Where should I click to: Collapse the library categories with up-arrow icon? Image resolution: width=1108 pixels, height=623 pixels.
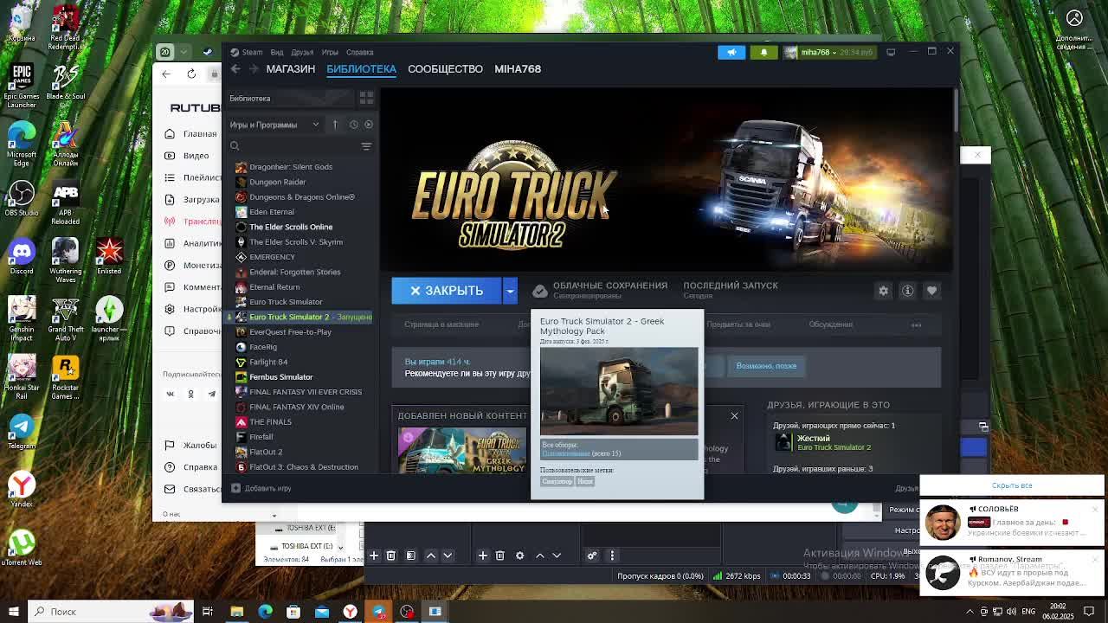(x=335, y=125)
